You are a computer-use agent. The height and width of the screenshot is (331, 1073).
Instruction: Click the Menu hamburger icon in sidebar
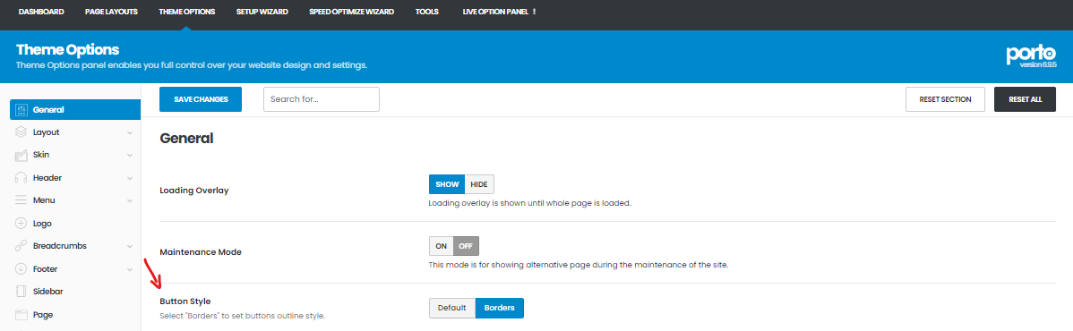[x=21, y=200]
